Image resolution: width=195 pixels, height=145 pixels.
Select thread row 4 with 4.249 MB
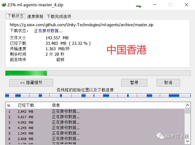(x=95, y=128)
